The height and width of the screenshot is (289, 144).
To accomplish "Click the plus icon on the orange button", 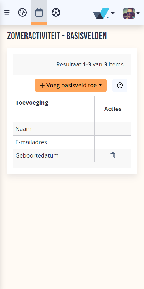I will pyautogui.click(x=42, y=85).
